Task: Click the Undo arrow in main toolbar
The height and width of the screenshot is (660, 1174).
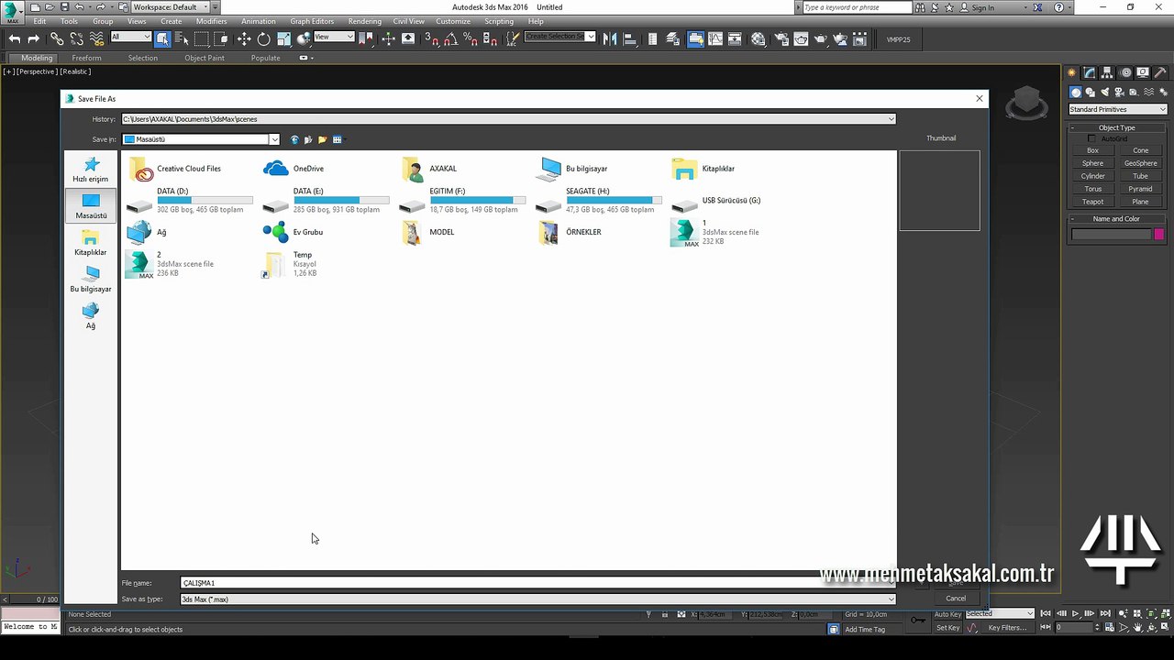Action: tap(14, 38)
